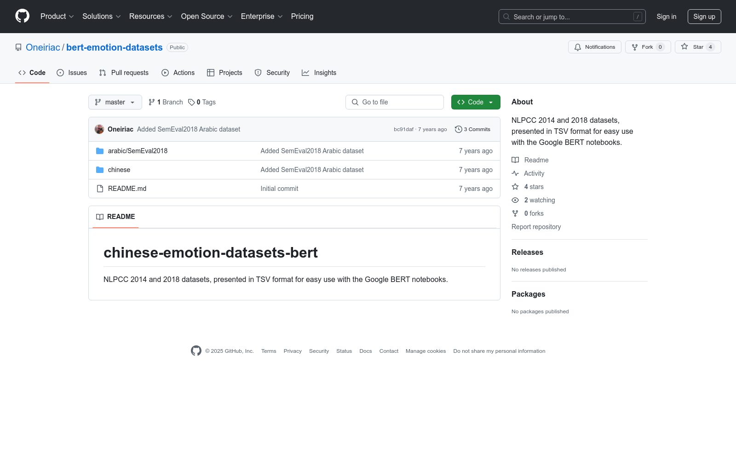The image size is (736, 460).
Task: Open the Releases heading link
Action: (x=527, y=252)
